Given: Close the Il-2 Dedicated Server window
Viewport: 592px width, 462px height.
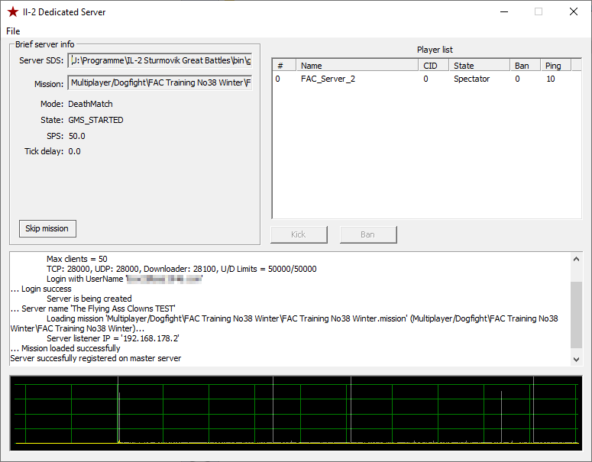Looking at the screenshot, I should (x=574, y=11).
